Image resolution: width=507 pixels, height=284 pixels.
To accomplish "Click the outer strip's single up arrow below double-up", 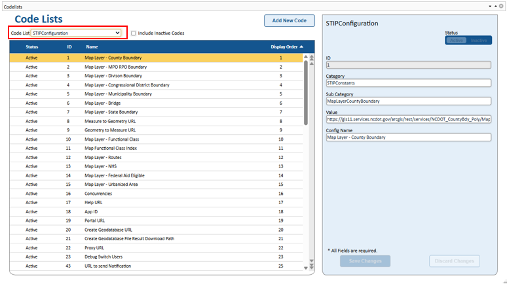I will [x=312, y=63].
